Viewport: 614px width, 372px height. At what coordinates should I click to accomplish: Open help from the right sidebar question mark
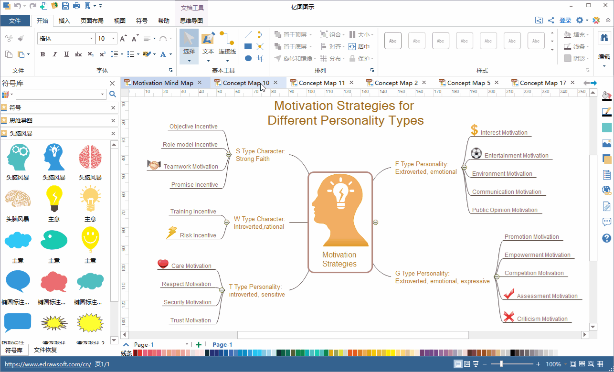click(x=607, y=238)
